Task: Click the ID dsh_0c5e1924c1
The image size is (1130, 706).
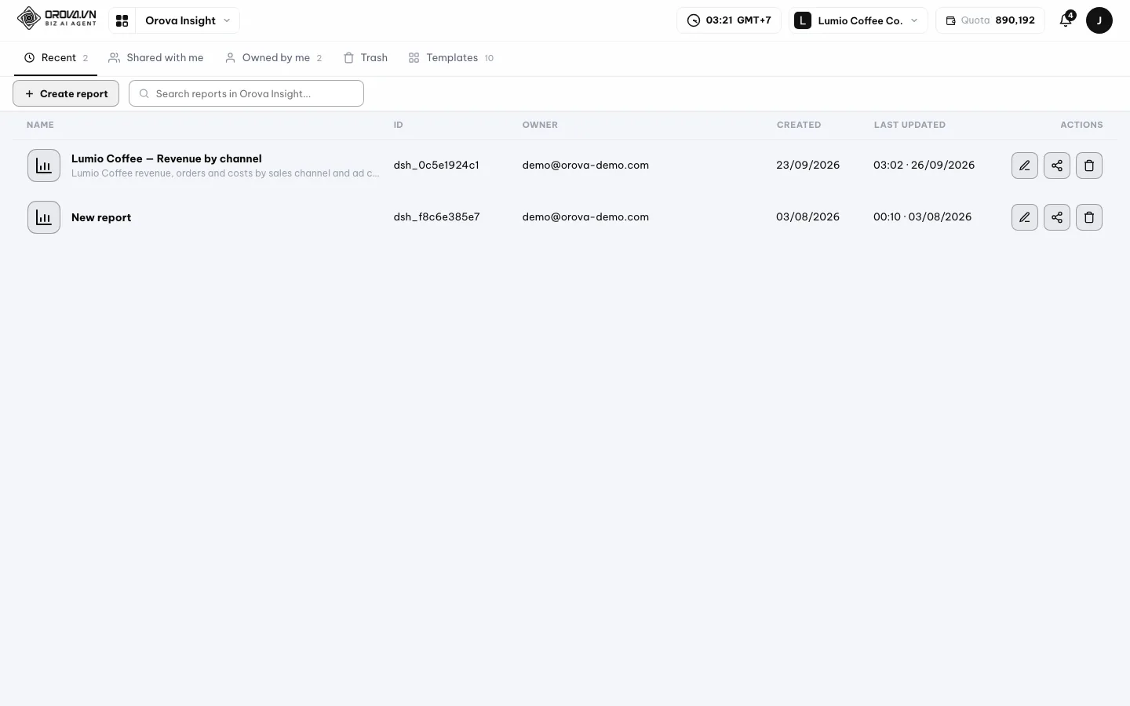Action: point(436,165)
